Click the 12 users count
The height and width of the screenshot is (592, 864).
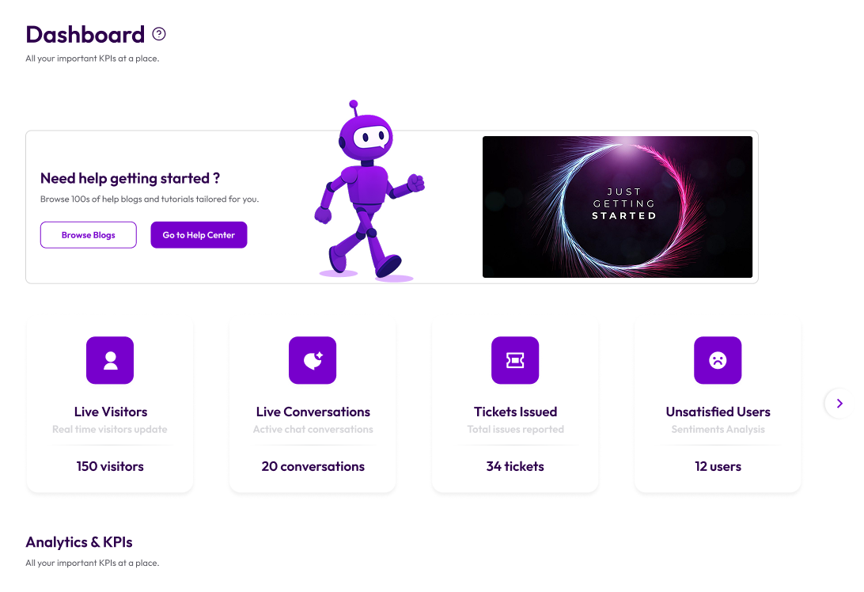718,466
